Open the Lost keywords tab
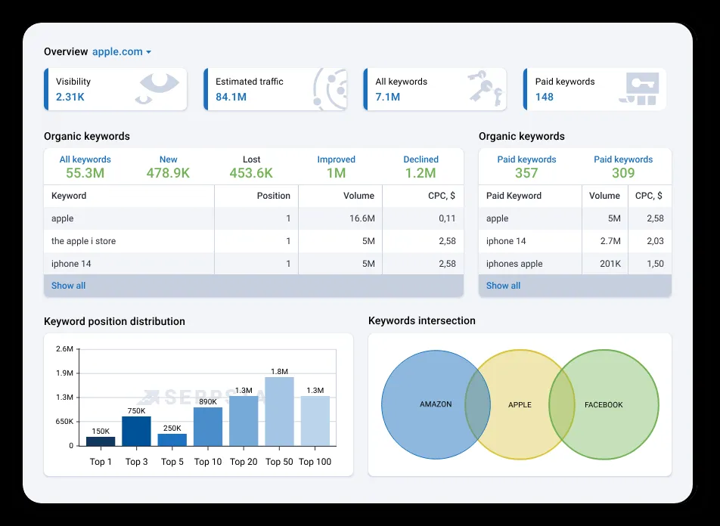This screenshot has width=720, height=526. [251, 166]
